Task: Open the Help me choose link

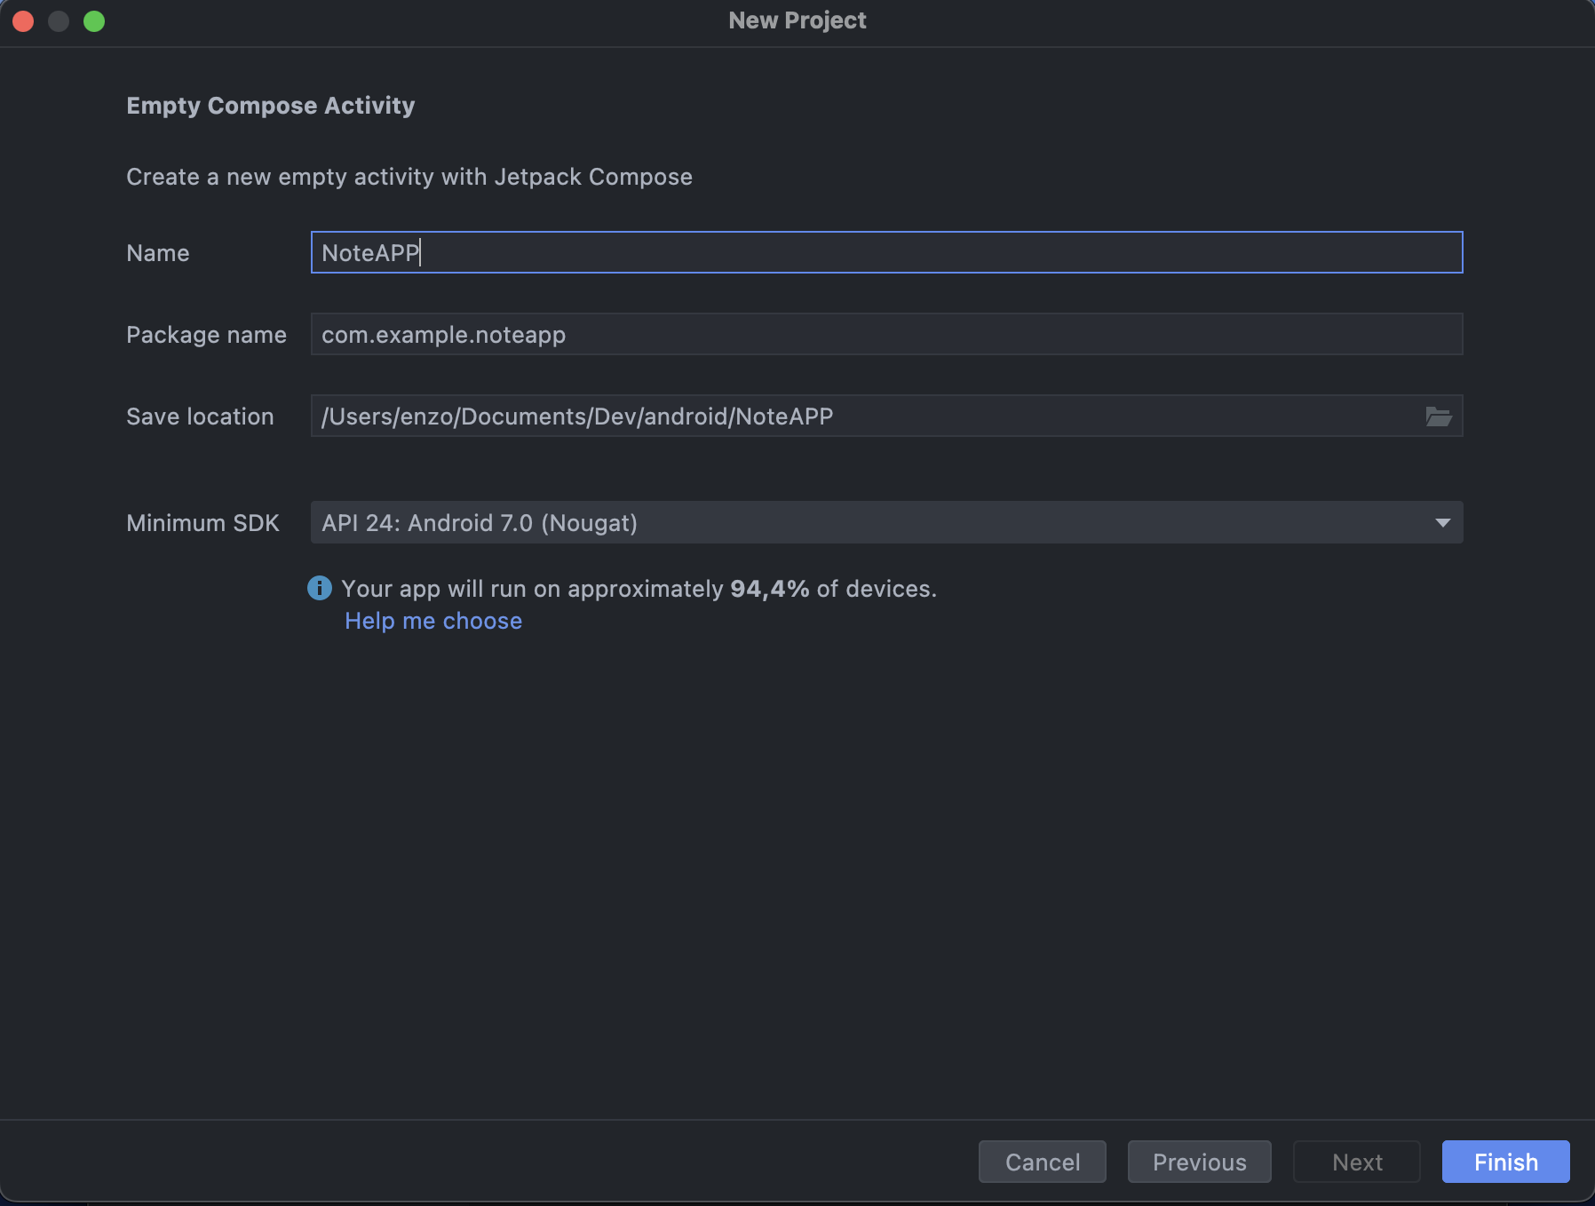Action: (433, 621)
